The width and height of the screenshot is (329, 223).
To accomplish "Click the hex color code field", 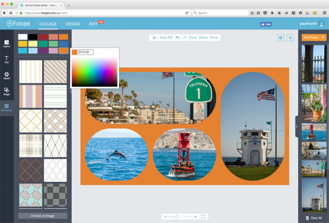I will [x=86, y=52].
